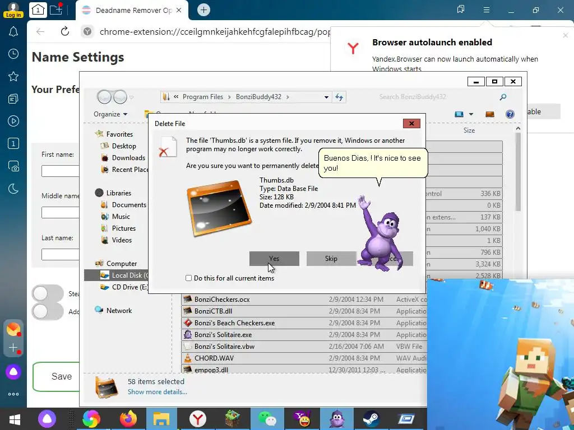The width and height of the screenshot is (574, 430).
Task: Select file CHORD.WAV
Action: tap(214, 358)
